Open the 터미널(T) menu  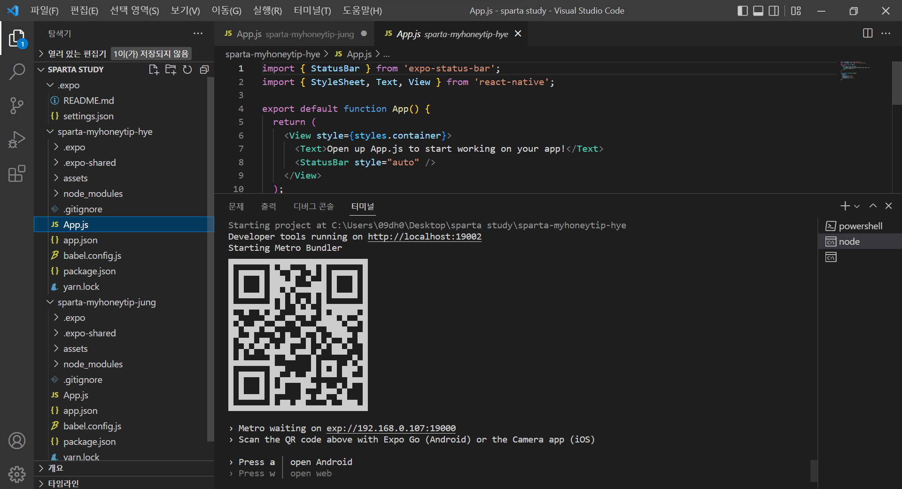click(312, 11)
